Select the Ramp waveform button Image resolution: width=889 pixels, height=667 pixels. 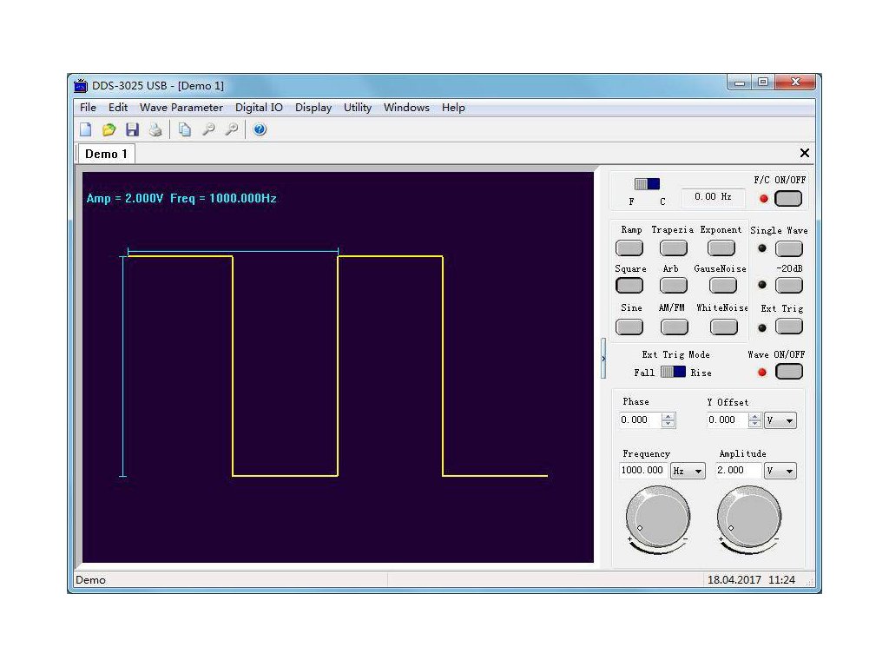629,248
